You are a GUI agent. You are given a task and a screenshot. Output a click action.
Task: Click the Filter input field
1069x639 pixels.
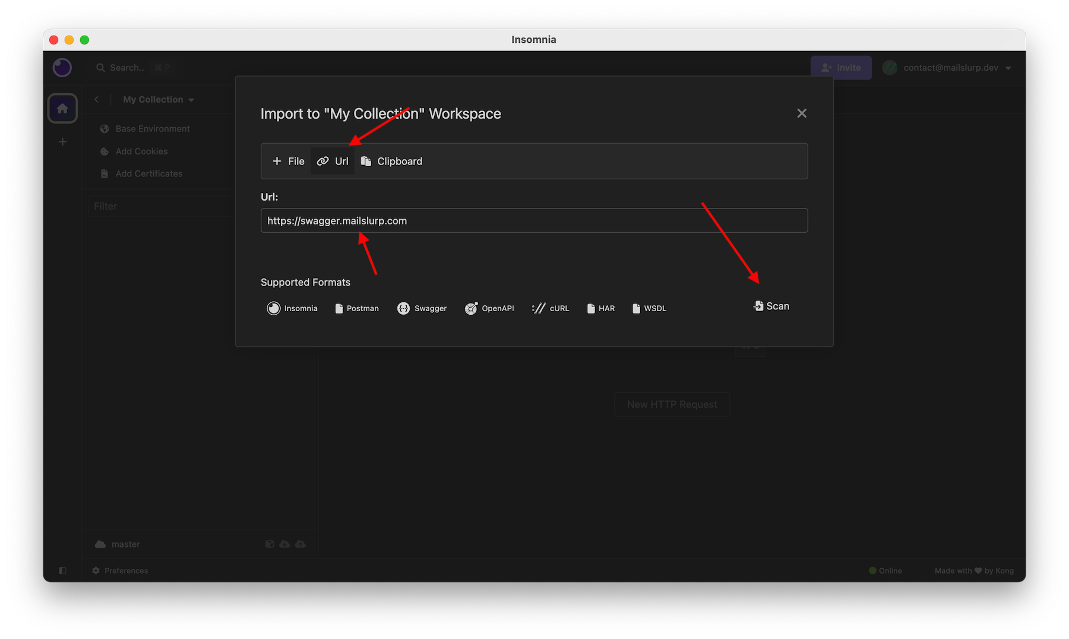coord(162,206)
